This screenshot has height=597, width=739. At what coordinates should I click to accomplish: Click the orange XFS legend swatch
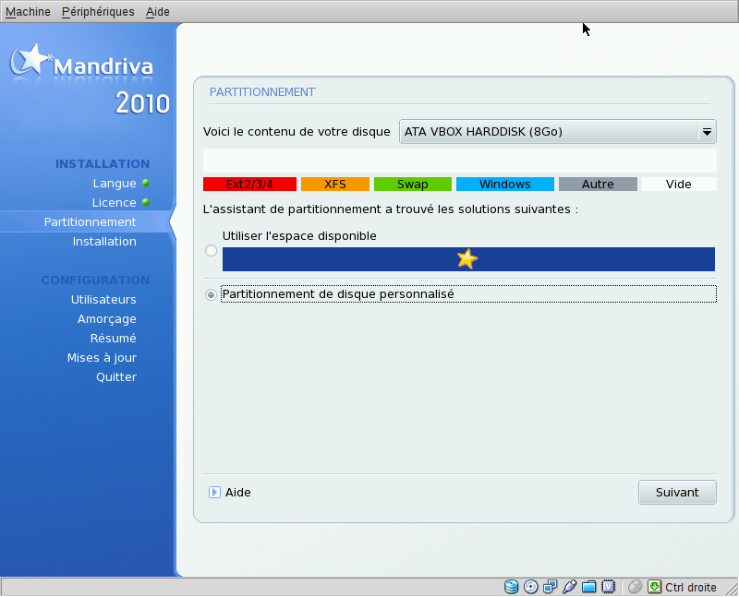coord(335,185)
